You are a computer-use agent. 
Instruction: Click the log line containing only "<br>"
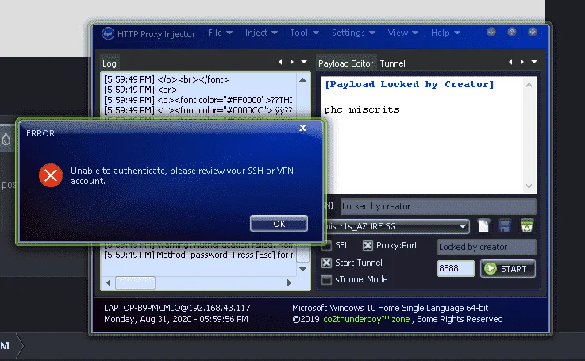point(140,90)
